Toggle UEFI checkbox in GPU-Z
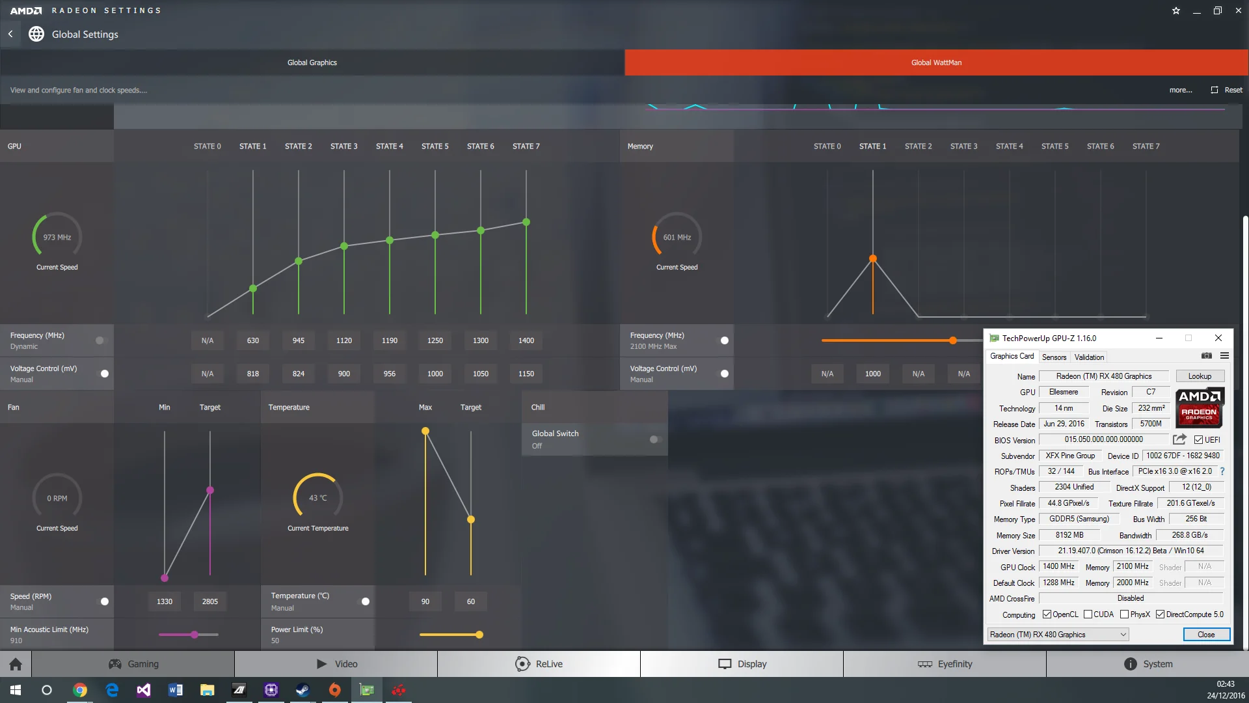Image resolution: width=1249 pixels, height=703 pixels. [1198, 440]
